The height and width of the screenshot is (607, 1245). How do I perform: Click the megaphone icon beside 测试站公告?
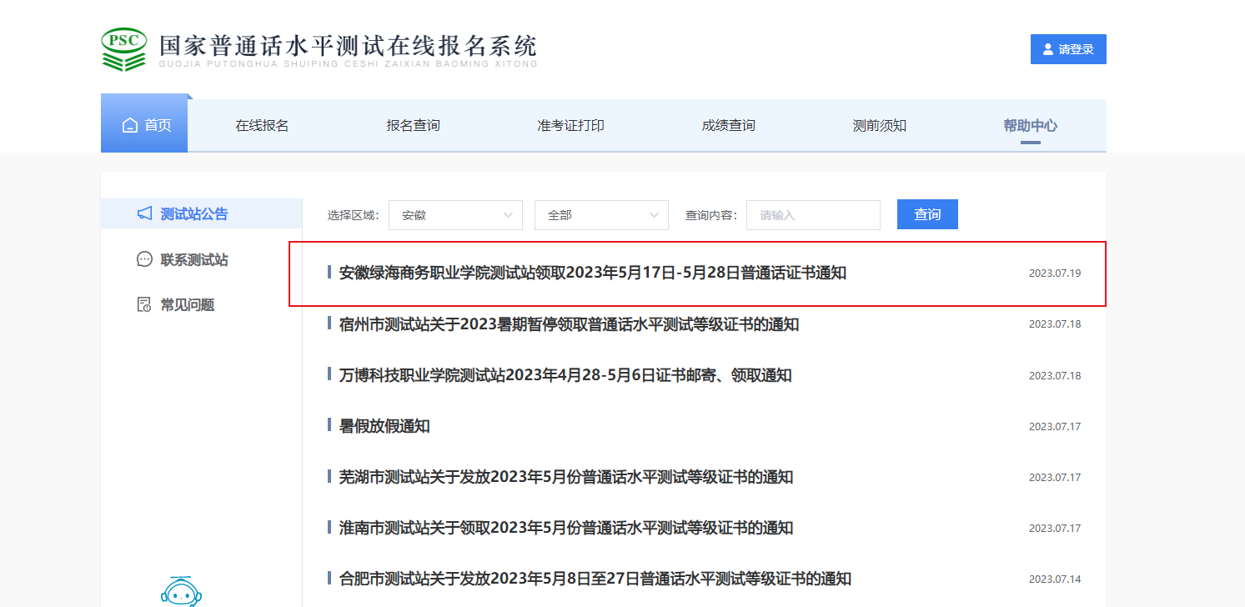[x=144, y=214]
